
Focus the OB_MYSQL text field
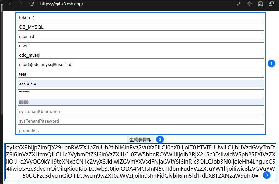click(x=140, y=27)
